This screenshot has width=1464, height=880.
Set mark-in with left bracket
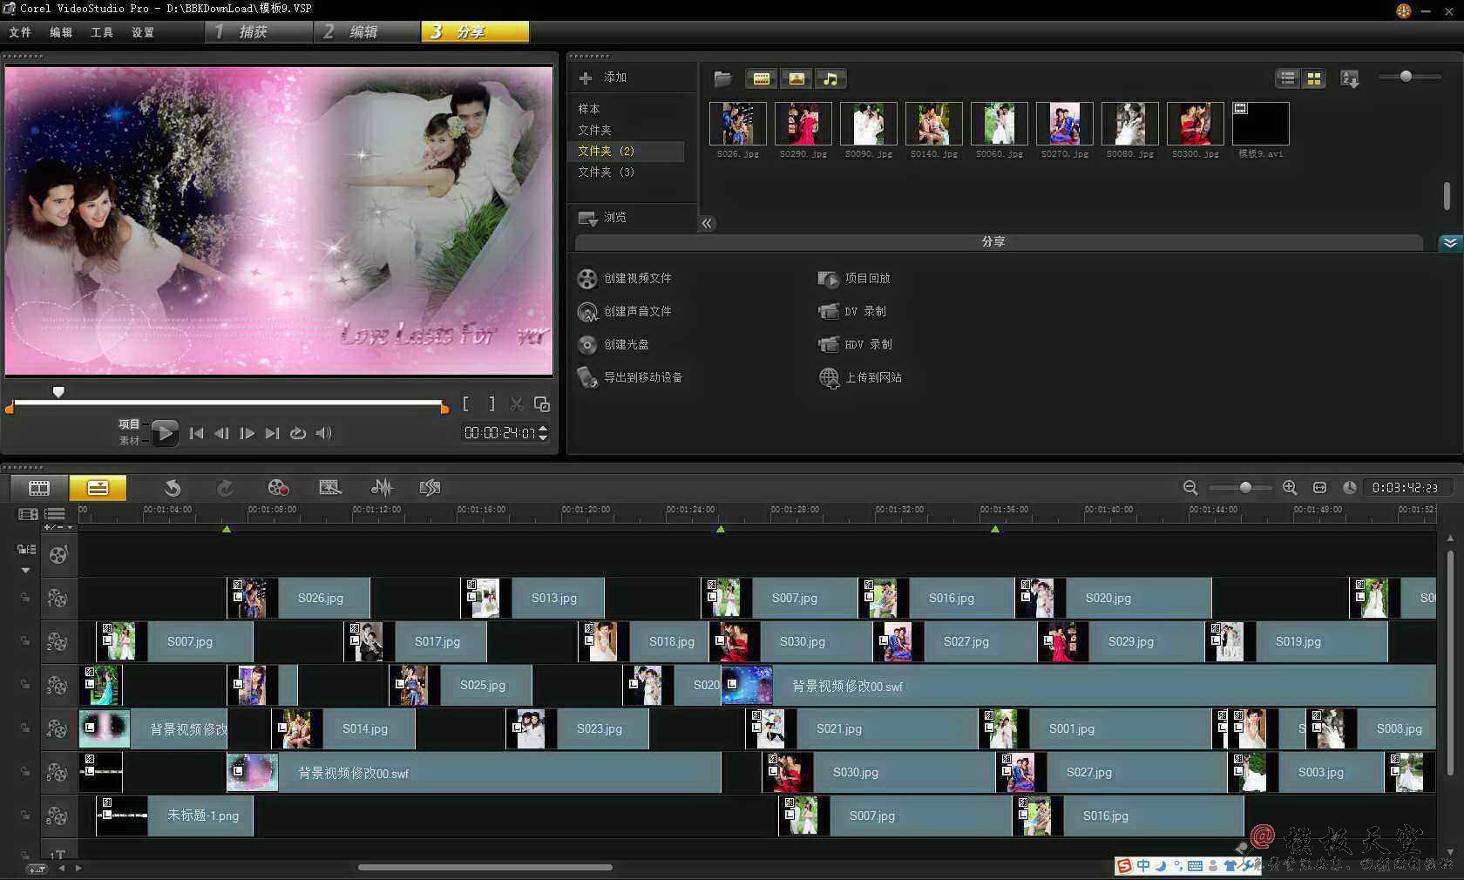(466, 404)
